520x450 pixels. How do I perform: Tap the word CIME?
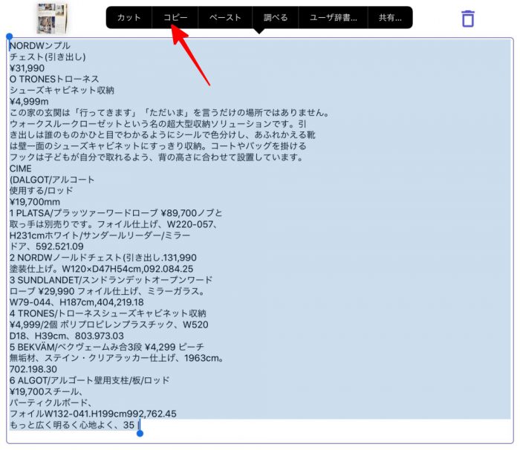point(21,169)
